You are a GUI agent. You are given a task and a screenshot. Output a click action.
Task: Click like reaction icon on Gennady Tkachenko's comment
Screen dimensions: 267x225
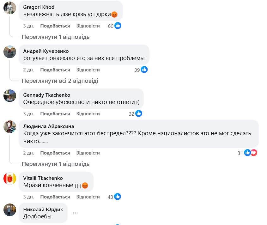pos(139,113)
